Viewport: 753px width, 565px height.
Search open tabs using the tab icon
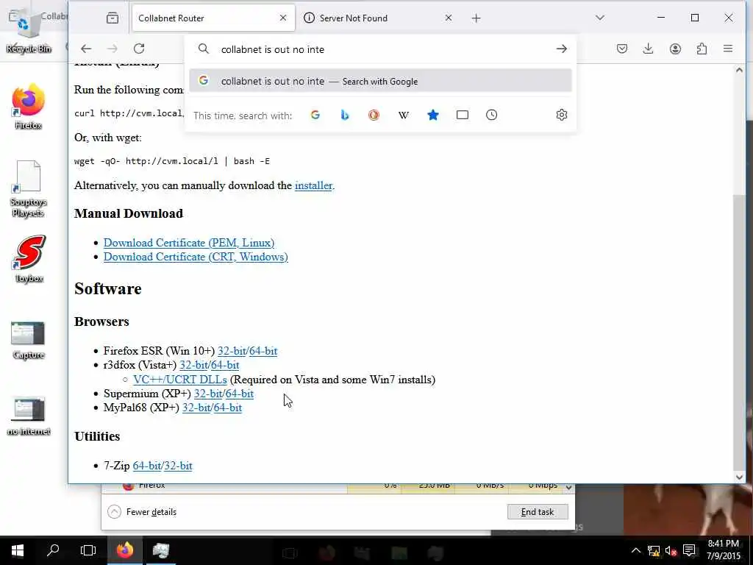coord(462,115)
